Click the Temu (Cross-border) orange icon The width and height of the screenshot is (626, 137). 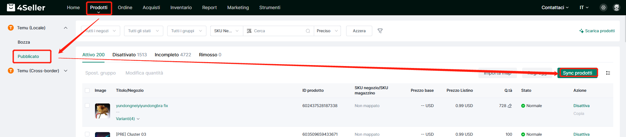click(x=11, y=71)
